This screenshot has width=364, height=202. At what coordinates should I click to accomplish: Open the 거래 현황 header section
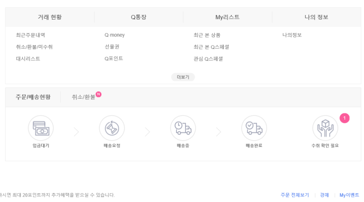pos(50,17)
